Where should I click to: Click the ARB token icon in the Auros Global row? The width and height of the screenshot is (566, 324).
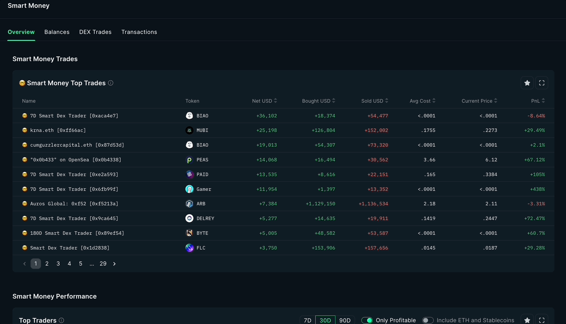coord(190,204)
